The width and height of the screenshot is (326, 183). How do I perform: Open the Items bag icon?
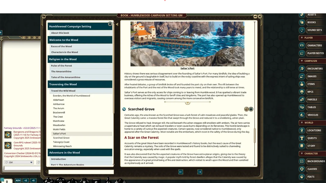tap(302, 84)
